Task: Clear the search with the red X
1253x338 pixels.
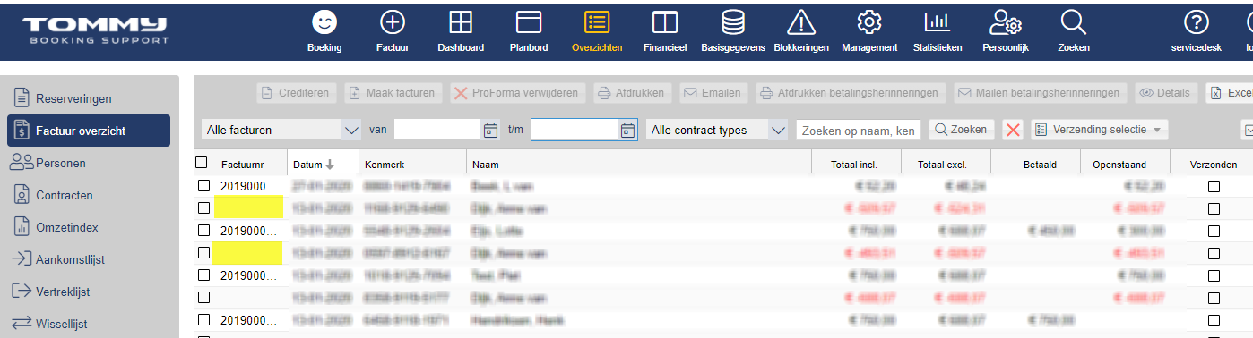Action: click(1014, 130)
